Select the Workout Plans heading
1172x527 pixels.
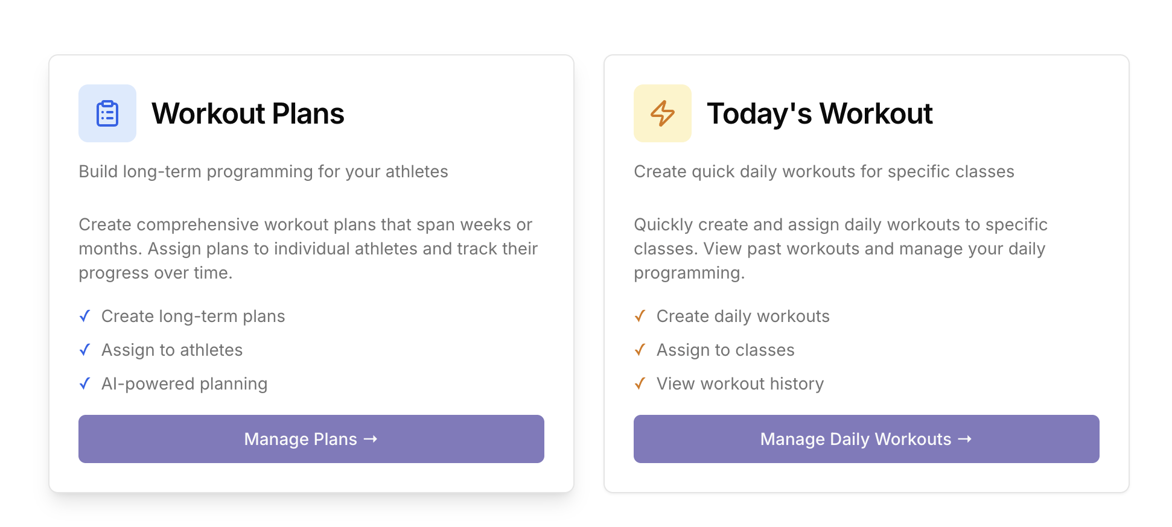click(247, 113)
